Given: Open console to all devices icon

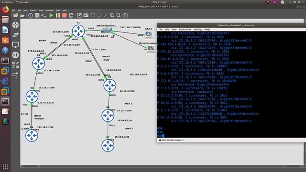Looking at the screenshot, I should (44, 15).
